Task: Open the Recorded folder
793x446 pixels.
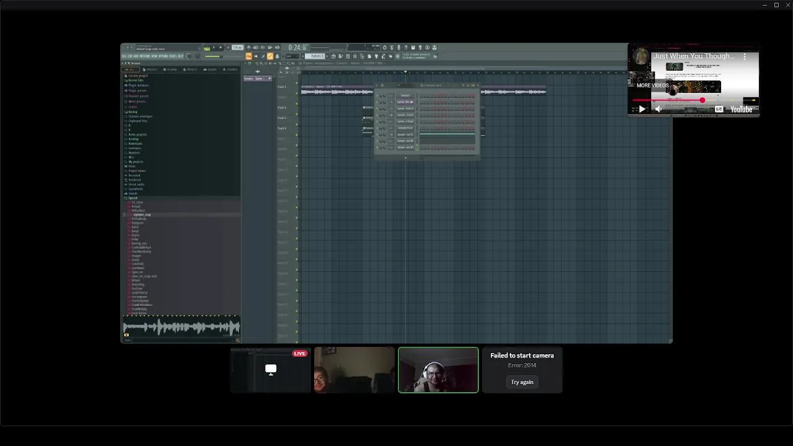Action: click(134, 175)
